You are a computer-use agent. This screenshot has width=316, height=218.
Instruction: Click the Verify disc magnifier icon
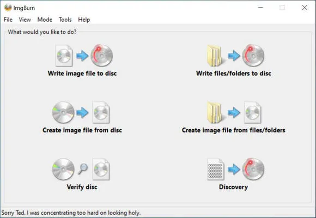[x=83, y=169]
